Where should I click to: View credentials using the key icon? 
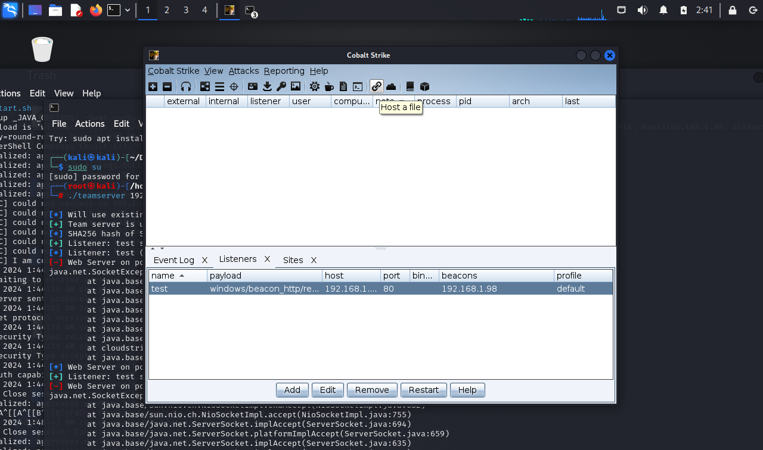click(x=281, y=87)
